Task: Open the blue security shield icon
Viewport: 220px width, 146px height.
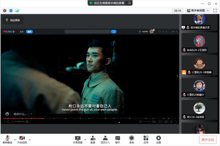Action: (x=11, y=11)
